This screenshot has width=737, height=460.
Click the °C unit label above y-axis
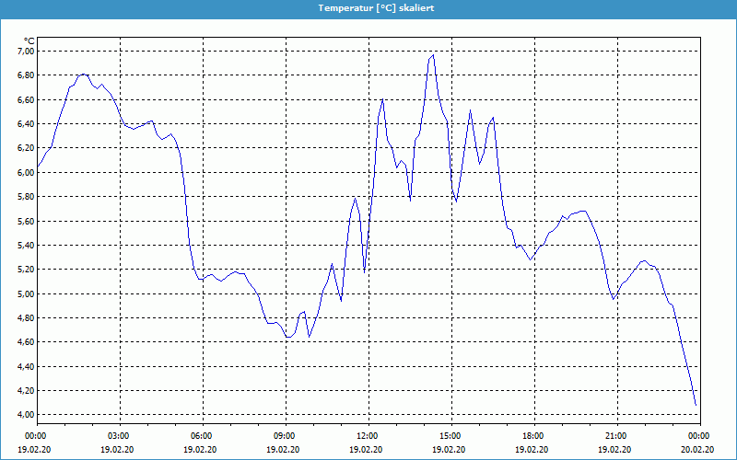[29, 40]
